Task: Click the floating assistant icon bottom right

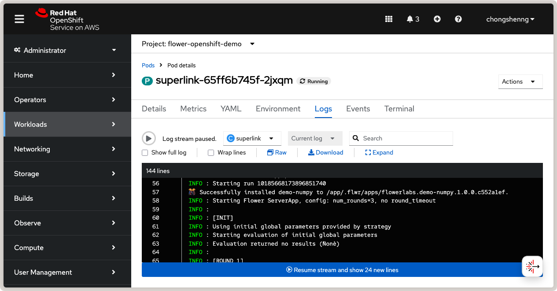Action: click(532, 266)
